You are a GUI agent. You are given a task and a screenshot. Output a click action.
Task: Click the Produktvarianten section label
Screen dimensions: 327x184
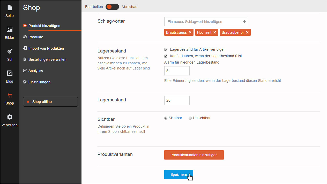point(115,154)
